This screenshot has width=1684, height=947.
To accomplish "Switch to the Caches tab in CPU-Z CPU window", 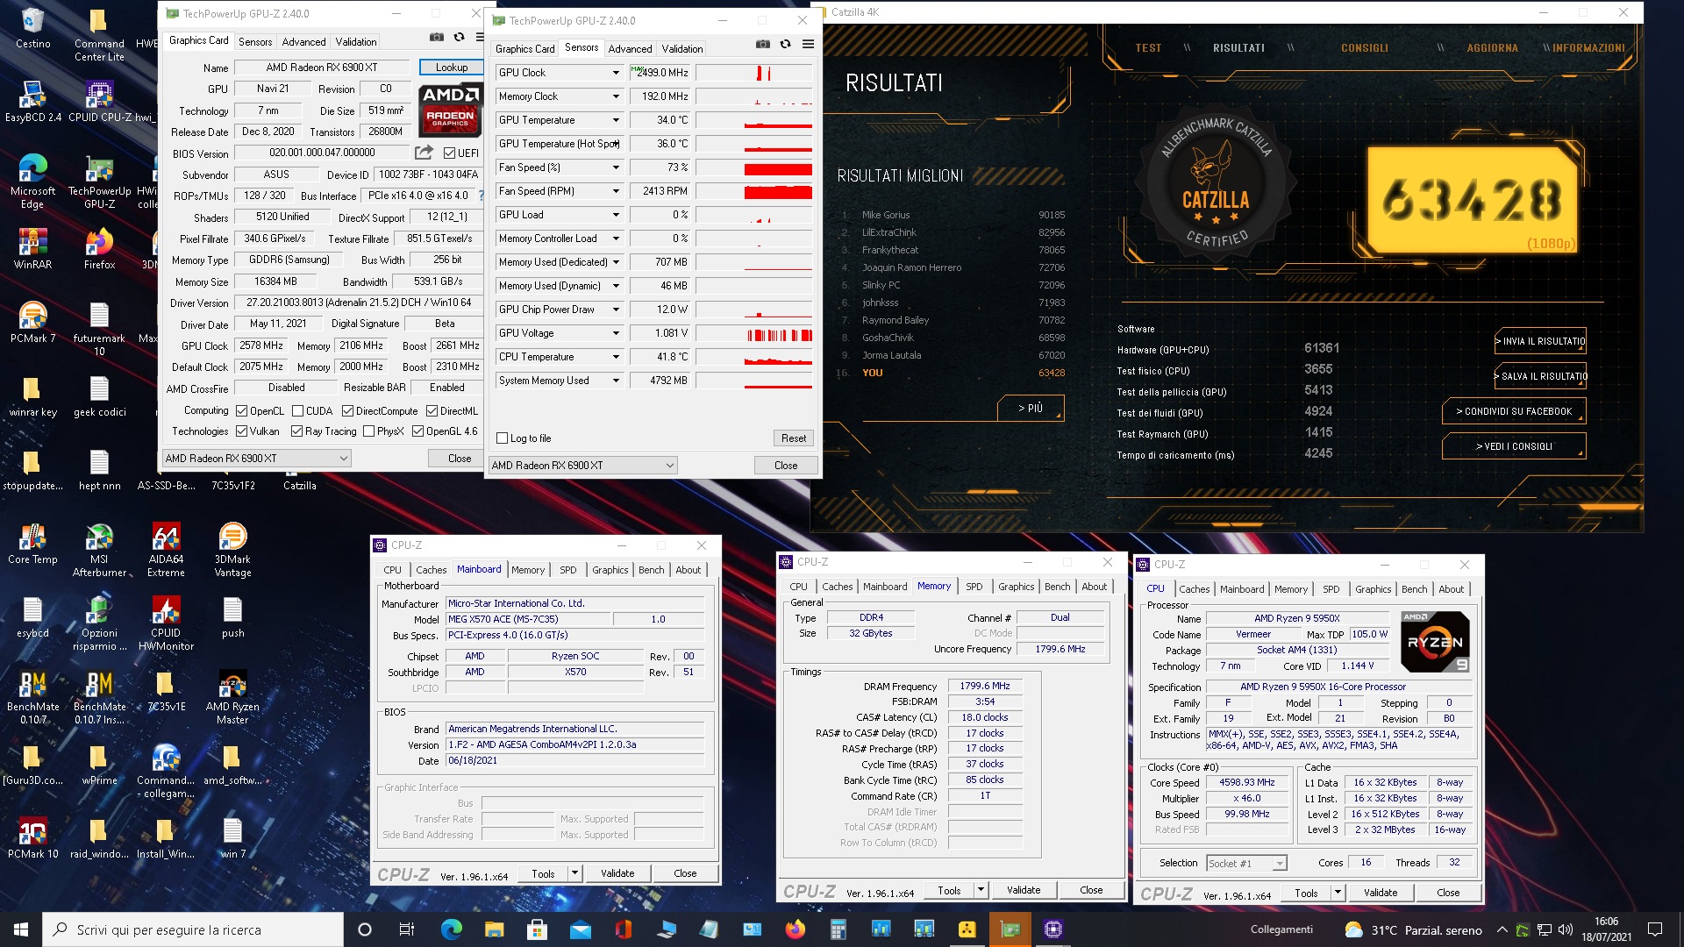I will [x=1194, y=589].
